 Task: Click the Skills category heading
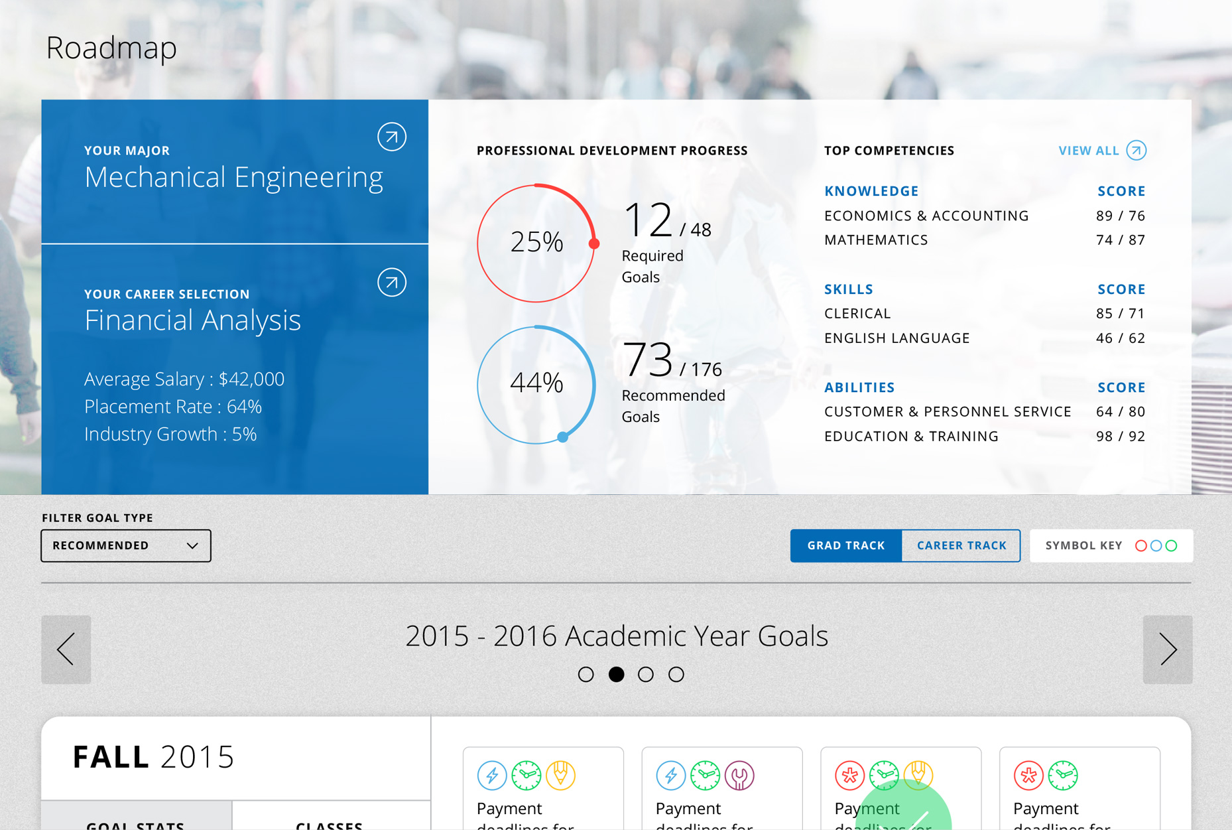pos(849,289)
